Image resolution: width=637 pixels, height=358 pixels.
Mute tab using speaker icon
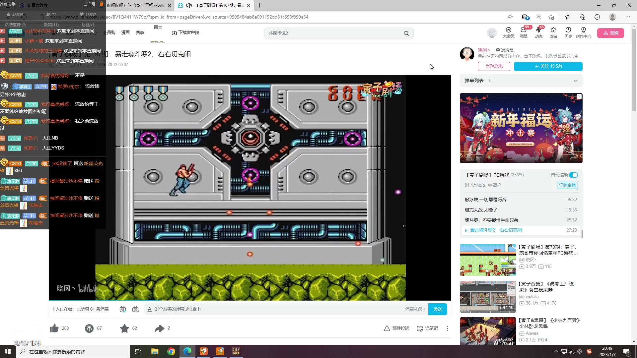tap(189, 5)
